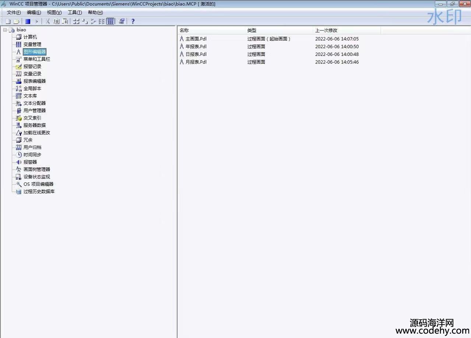
Task: Select 时间同步 in the tree
Action: pyautogui.click(x=32, y=155)
